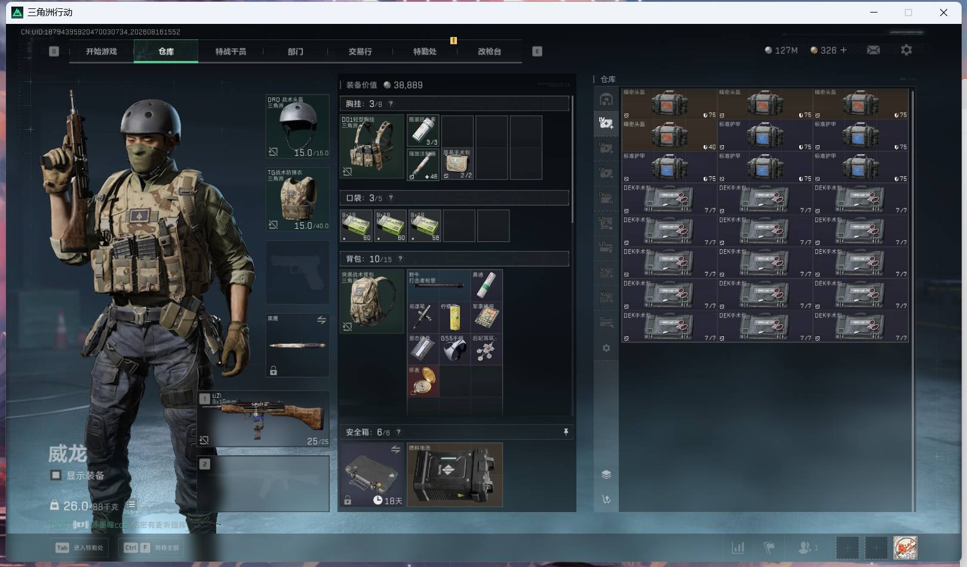Select the 柠檬茶 can in backpack
Viewport: 967px width, 567px height.
pyautogui.click(x=455, y=317)
